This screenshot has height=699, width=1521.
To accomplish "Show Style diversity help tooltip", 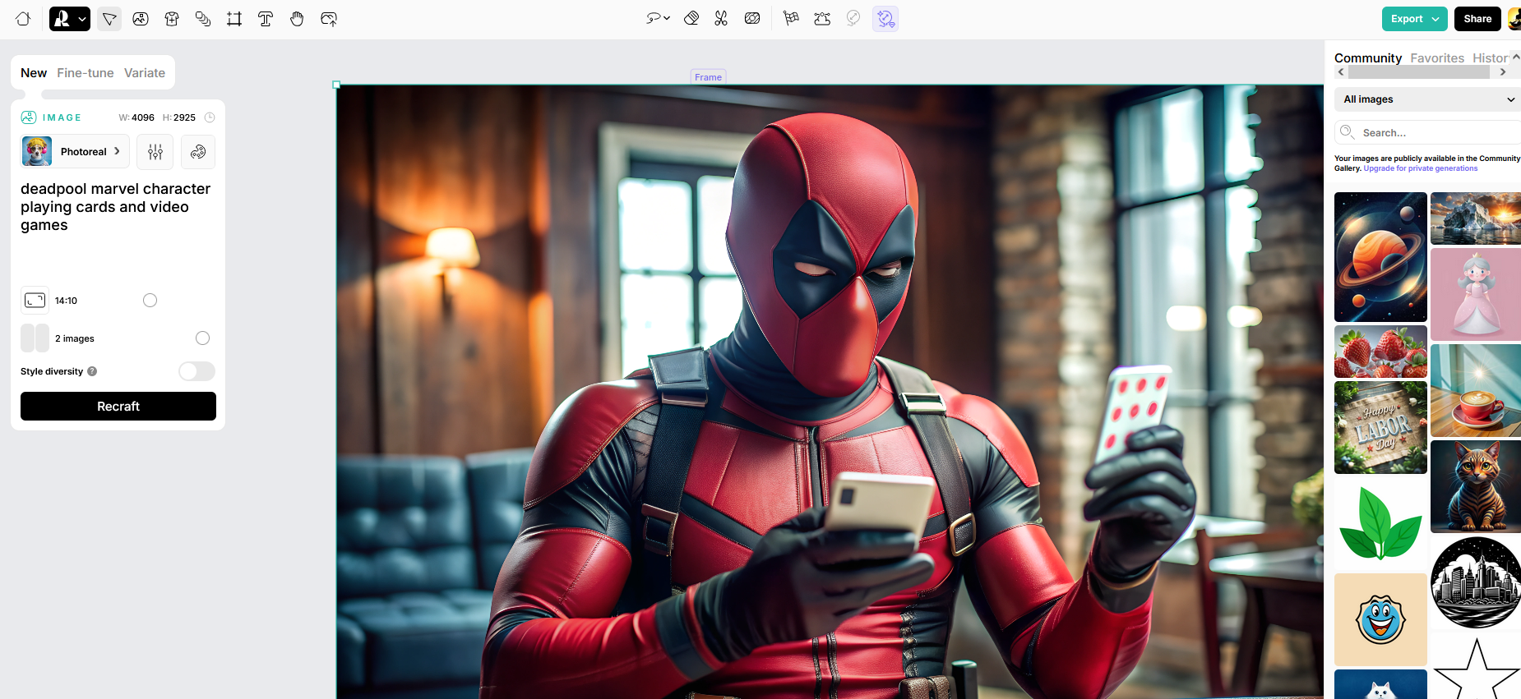I will click(92, 371).
